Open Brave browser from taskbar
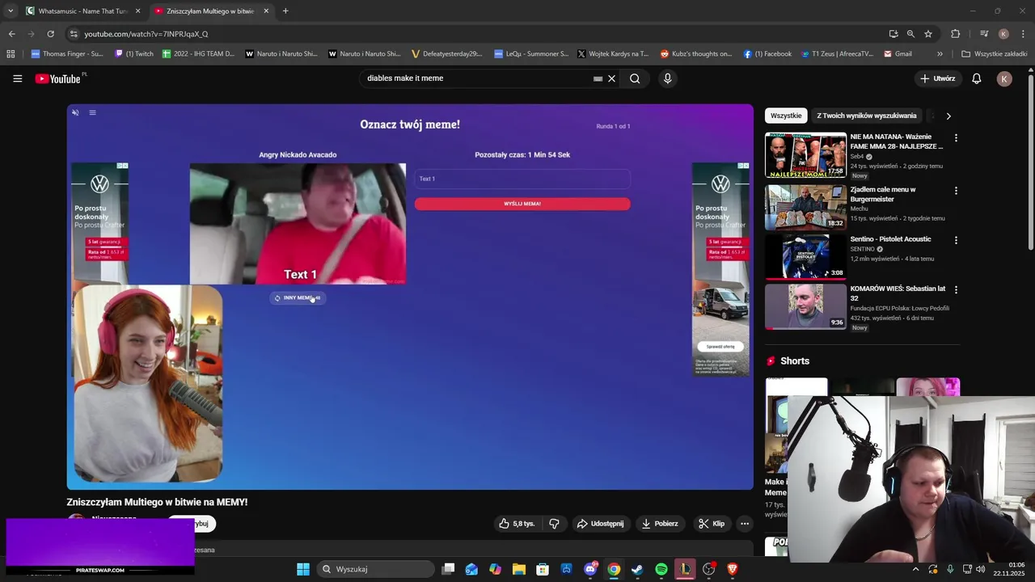This screenshot has width=1035, height=582. pyautogui.click(x=733, y=569)
